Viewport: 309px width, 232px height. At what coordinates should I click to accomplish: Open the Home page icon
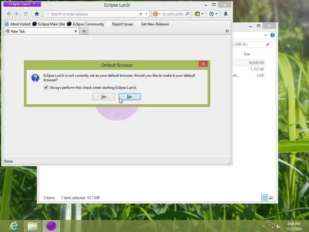coord(37,14)
